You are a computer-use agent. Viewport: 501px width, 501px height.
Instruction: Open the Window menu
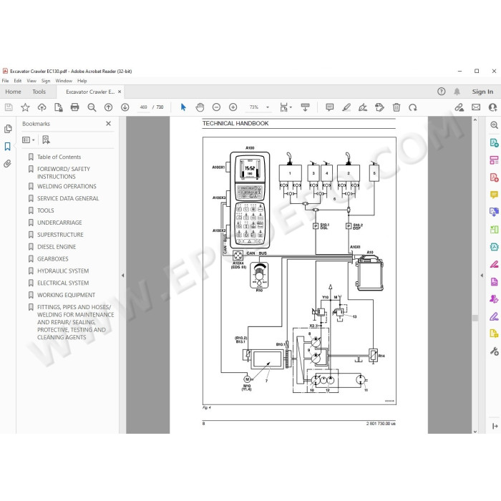coord(64,81)
